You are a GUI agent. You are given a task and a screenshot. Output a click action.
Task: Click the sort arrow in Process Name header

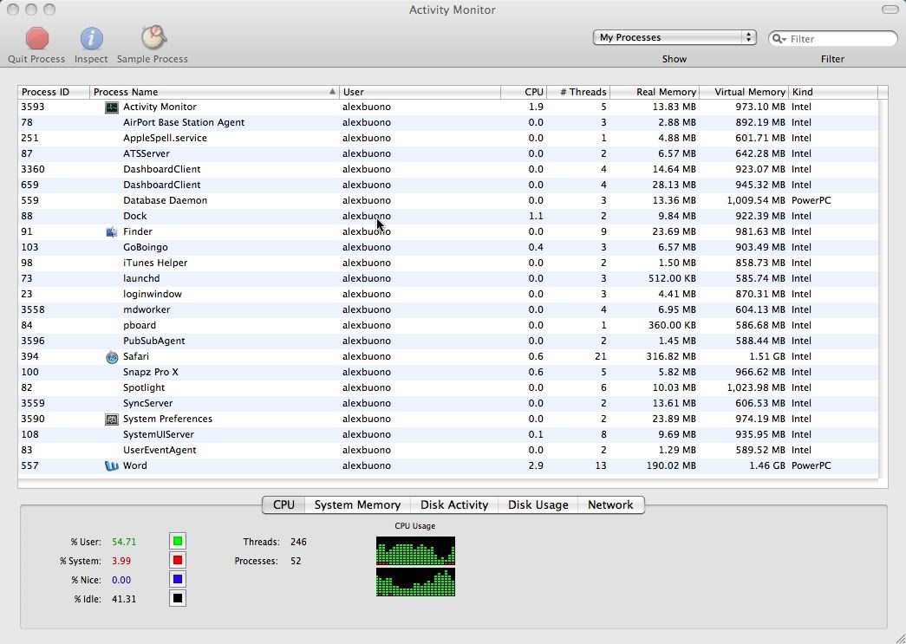pyautogui.click(x=332, y=92)
